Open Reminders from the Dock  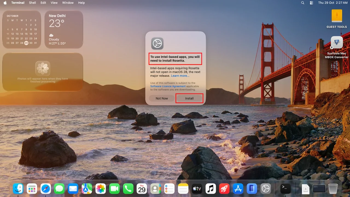click(169, 189)
